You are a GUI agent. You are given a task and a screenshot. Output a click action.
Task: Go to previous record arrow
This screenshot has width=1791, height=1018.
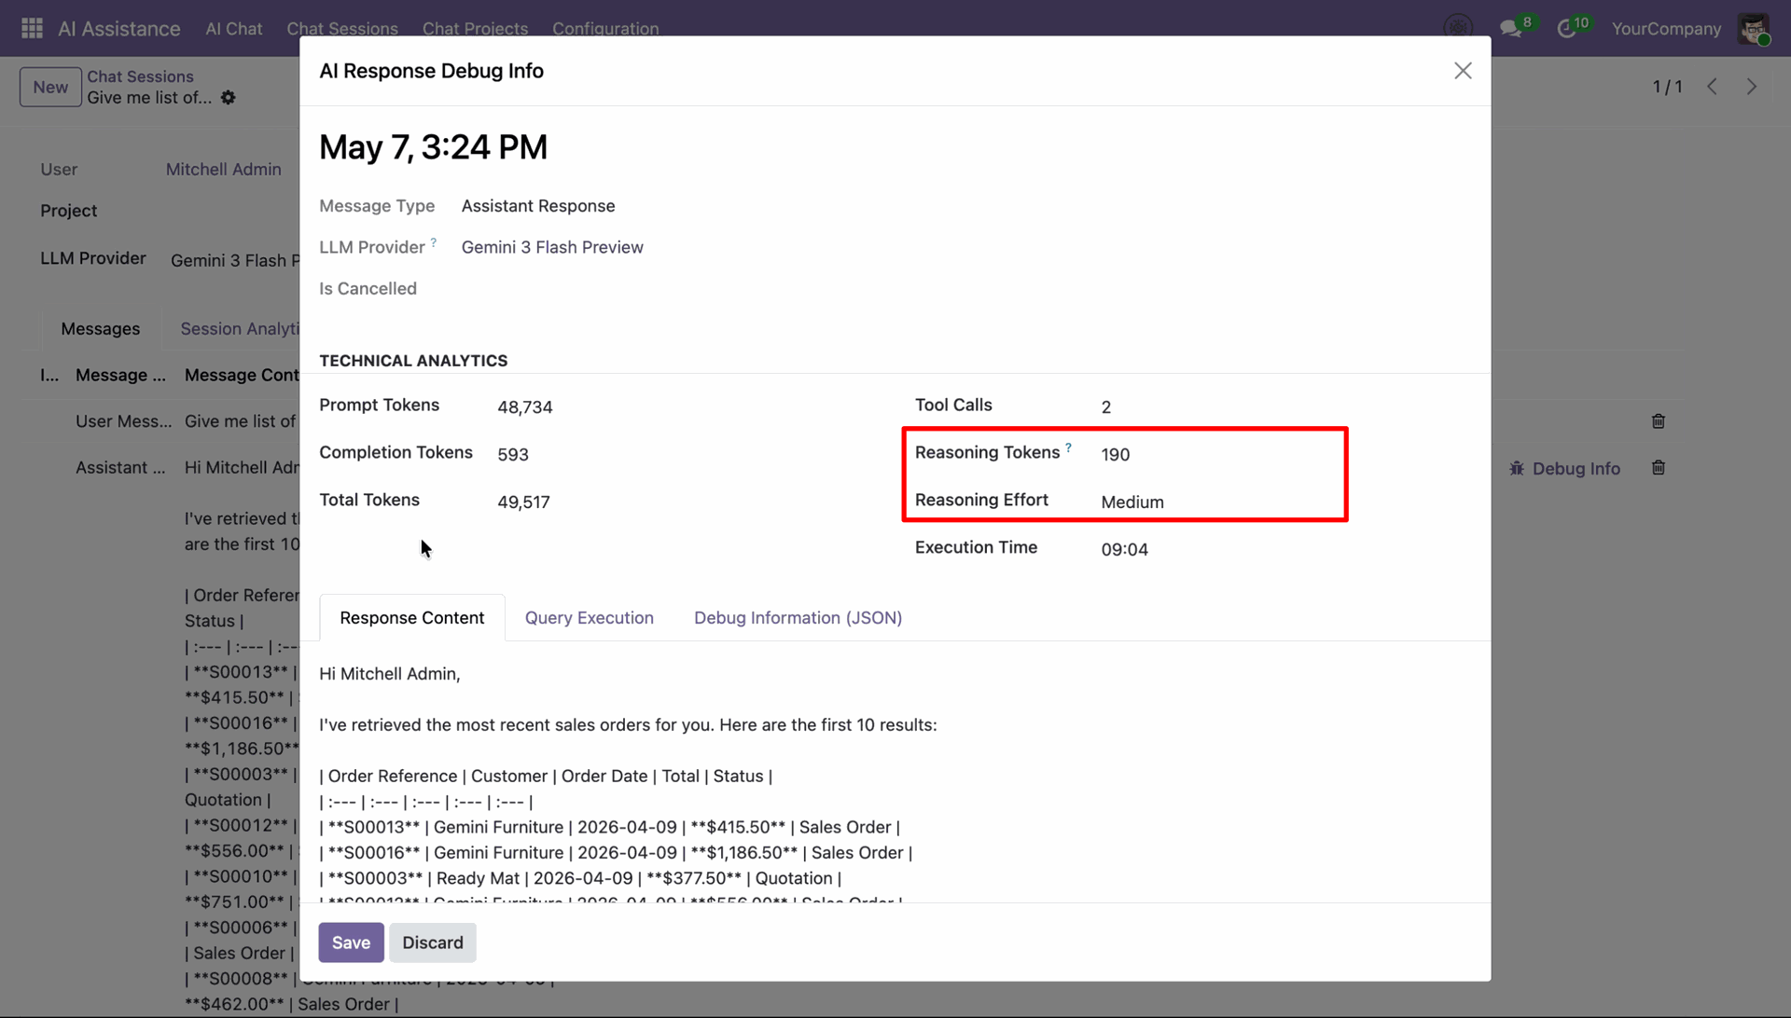(1713, 87)
